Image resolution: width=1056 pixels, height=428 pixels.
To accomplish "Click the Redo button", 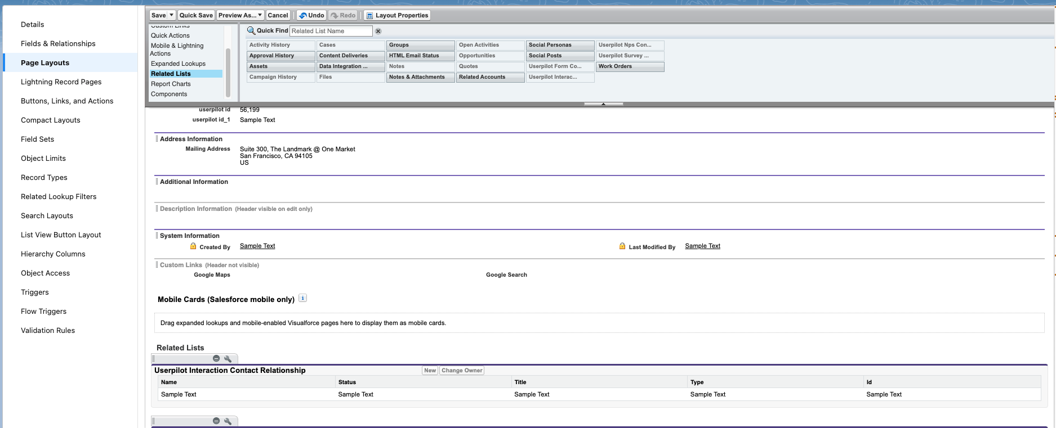I will pyautogui.click(x=343, y=15).
